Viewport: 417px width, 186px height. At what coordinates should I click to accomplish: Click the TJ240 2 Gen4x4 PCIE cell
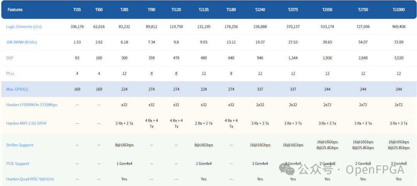click(260, 163)
